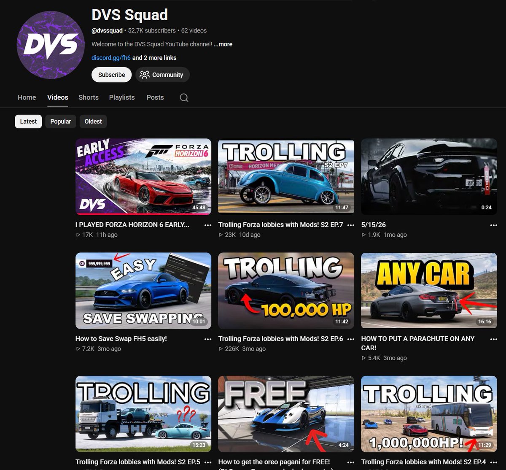Open options menu for Trolling S2 EP.5 video
Image resolution: width=506 pixels, height=470 pixels.
[x=208, y=462]
